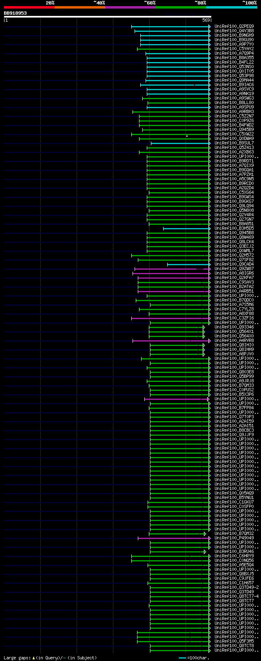The height and width of the screenshot is (661, 261).
Task: Pick the hit UniRef100_B7FP84
Action: [x=234, y=408]
